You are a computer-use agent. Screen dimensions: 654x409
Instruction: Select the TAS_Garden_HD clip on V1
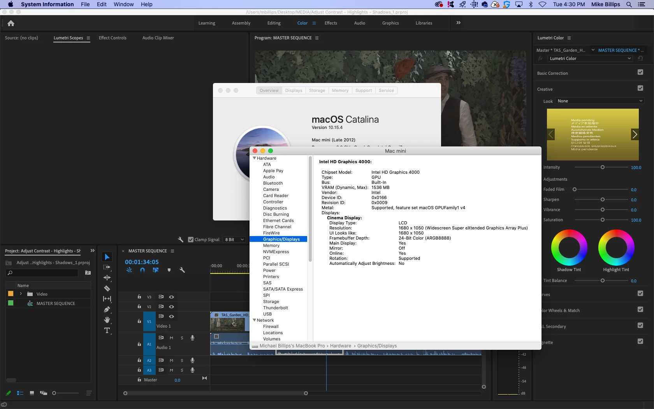tap(230, 321)
